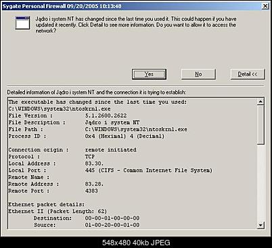Click the Yes button to allow access
272x248 pixels.
tap(149, 74)
